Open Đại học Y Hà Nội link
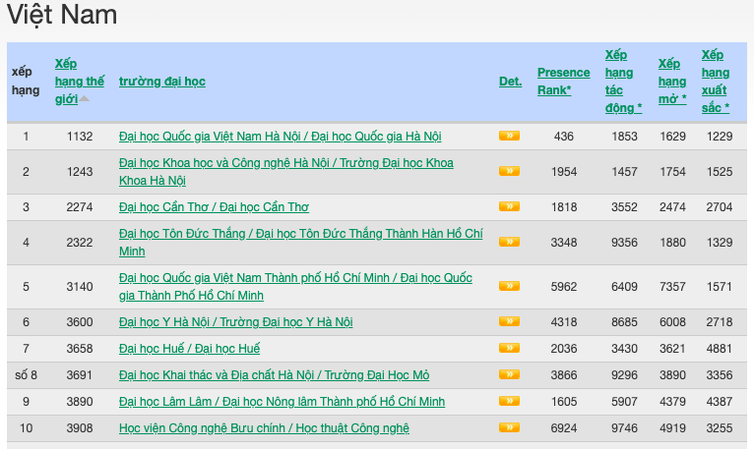Screen dimensions: 754x449 coord(235,321)
